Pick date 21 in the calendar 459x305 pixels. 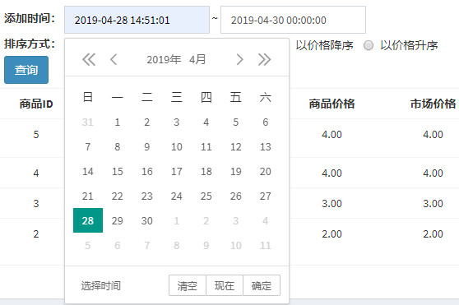[88, 196]
